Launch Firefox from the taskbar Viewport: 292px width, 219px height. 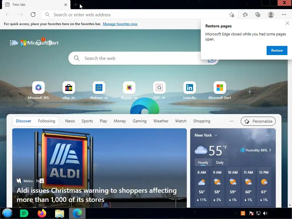click(42, 213)
